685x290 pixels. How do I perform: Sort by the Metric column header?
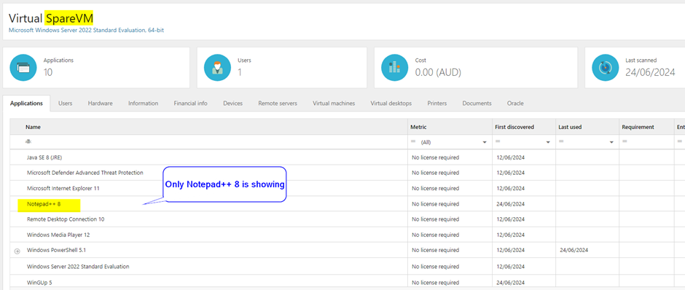click(x=418, y=127)
